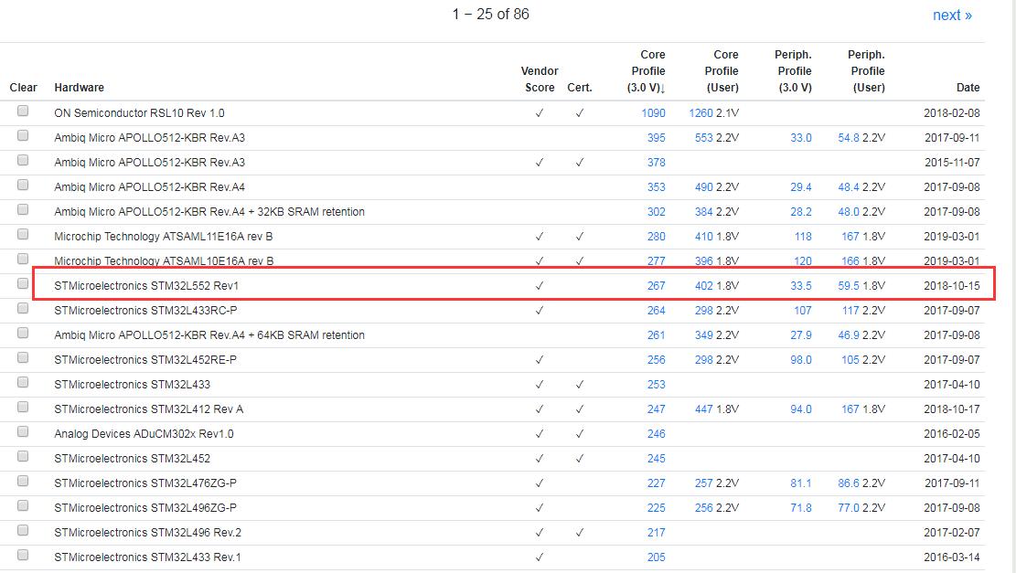
Task: Click 'Analog Devices ADuCM302x Rev1.0' hardware name
Action: coord(144,433)
